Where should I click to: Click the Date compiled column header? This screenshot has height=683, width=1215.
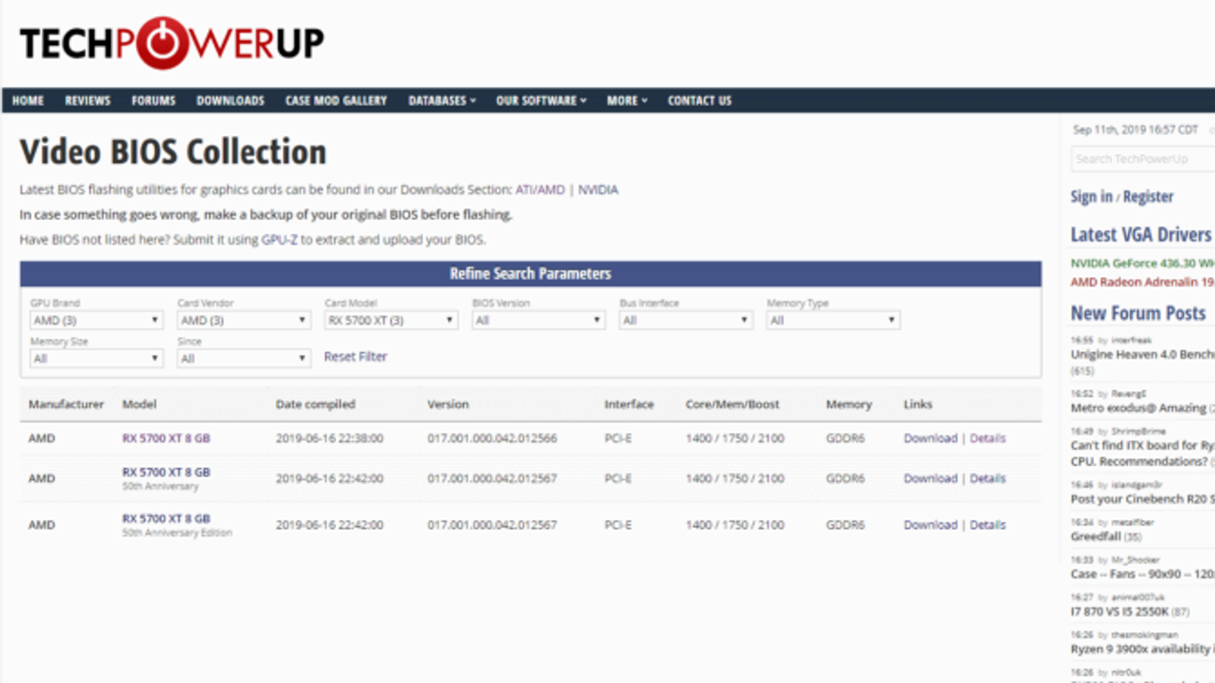[315, 404]
